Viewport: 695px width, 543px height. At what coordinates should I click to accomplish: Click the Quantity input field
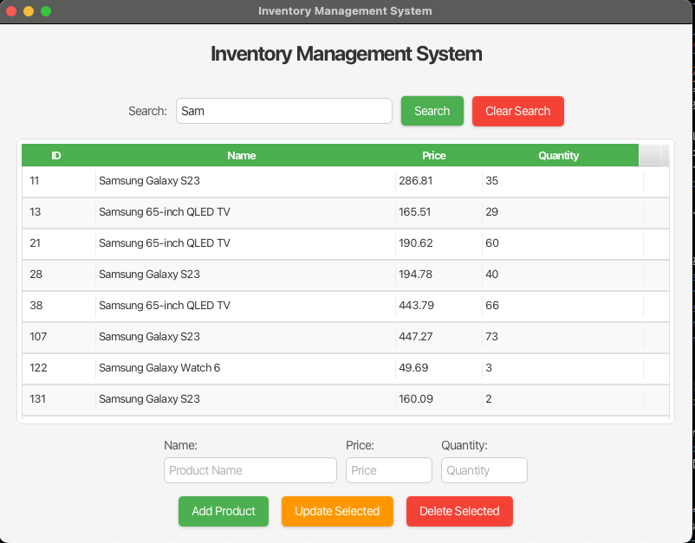point(484,470)
